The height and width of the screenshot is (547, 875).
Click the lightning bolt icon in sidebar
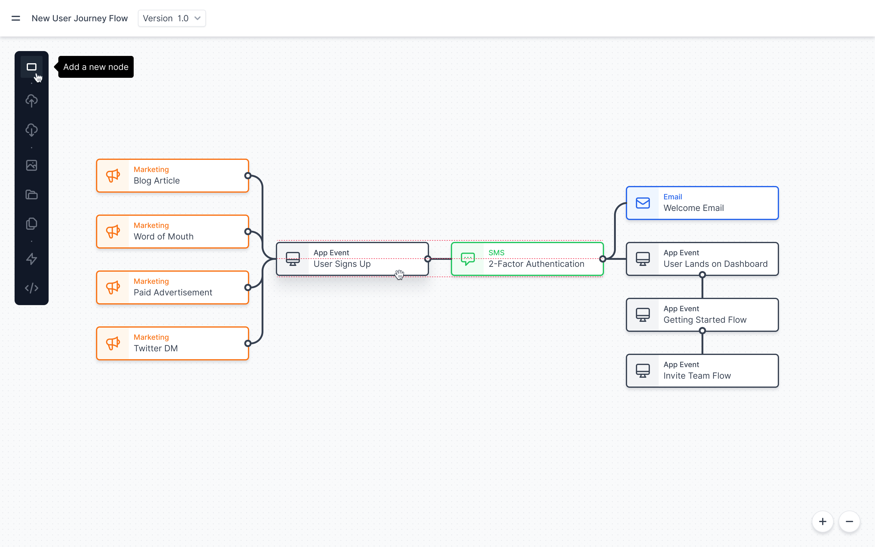(32, 259)
